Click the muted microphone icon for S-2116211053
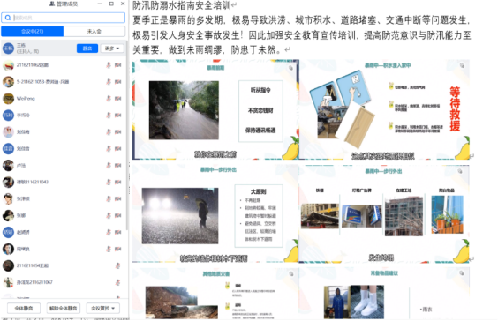 click(109, 81)
